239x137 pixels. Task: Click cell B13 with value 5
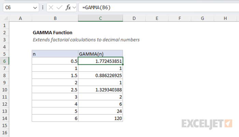click(x=55, y=111)
